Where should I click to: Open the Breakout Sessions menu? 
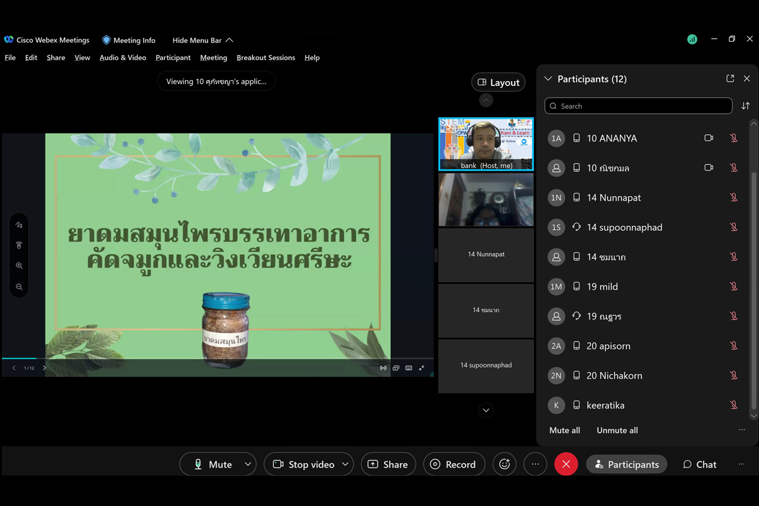[x=266, y=58]
